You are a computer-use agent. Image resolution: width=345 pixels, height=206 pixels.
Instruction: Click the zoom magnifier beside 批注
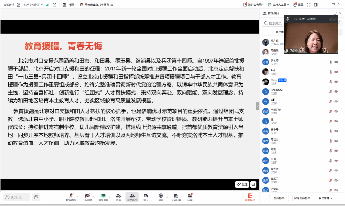[x=253, y=185]
